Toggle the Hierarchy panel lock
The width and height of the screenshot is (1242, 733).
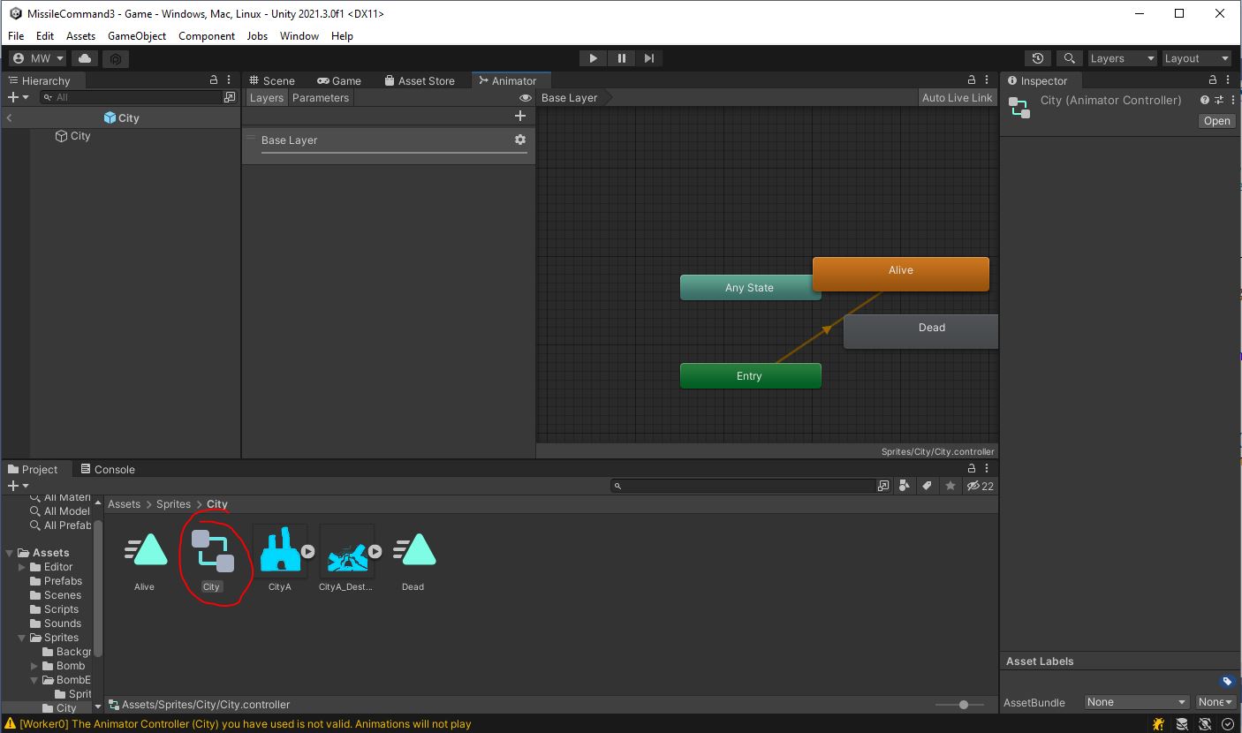213,80
